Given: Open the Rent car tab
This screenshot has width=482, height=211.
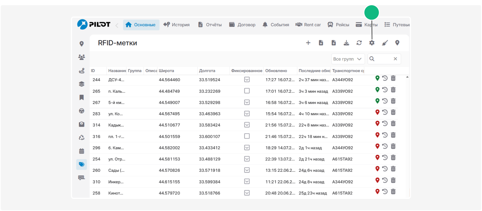Looking at the screenshot, I should (308, 25).
